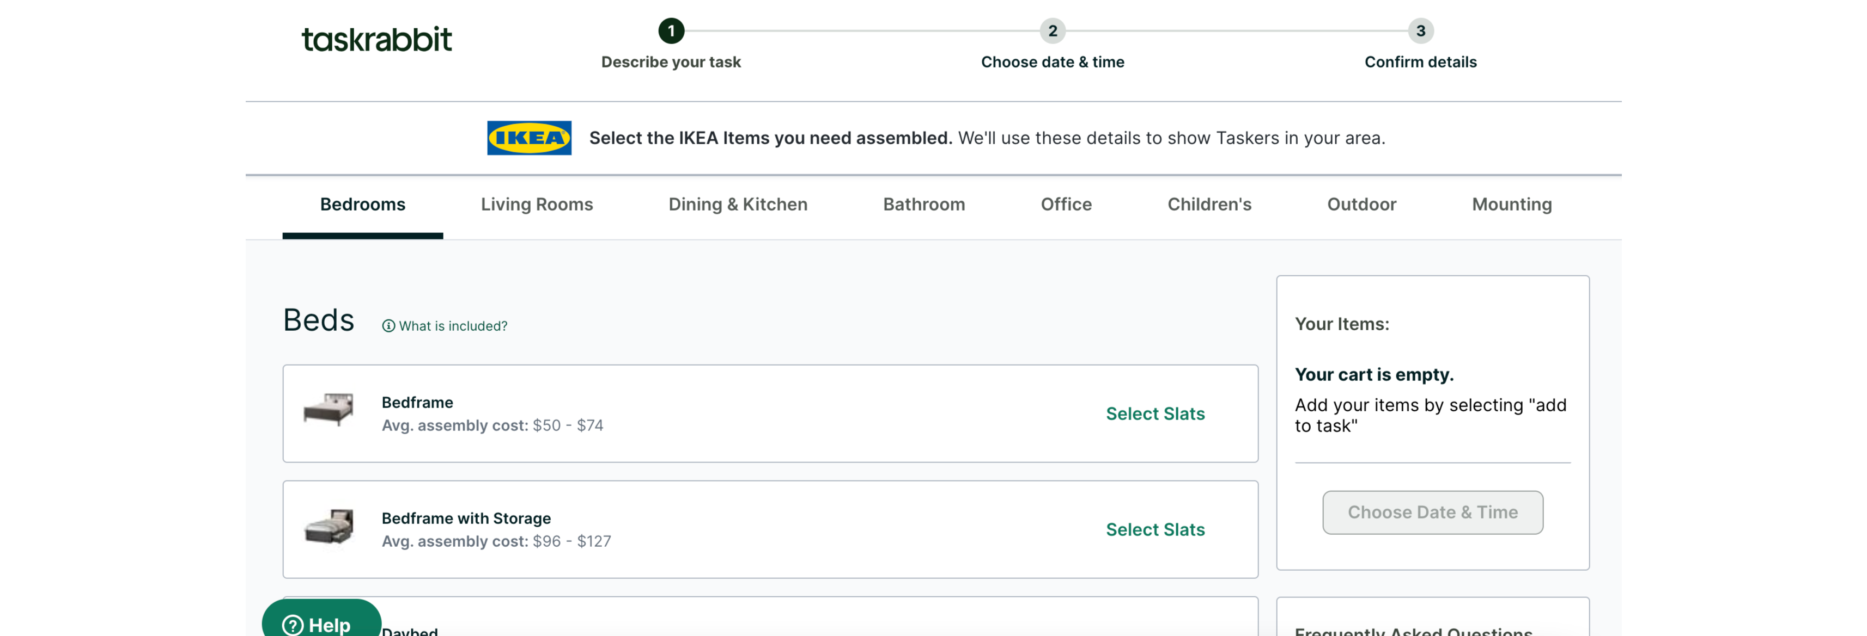Click the info icon beside What is included
The image size is (1867, 636).
tap(388, 326)
